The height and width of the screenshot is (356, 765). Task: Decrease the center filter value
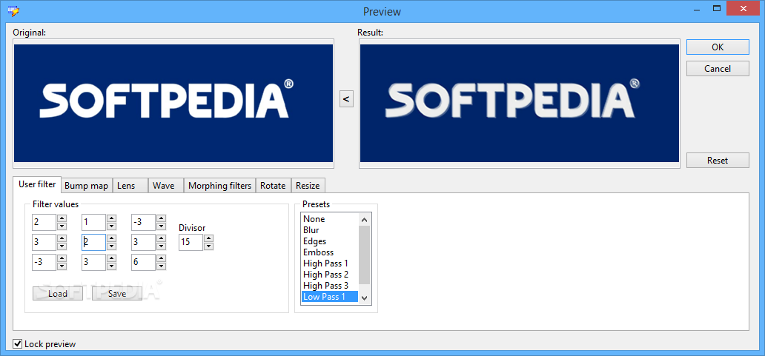[111, 246]
